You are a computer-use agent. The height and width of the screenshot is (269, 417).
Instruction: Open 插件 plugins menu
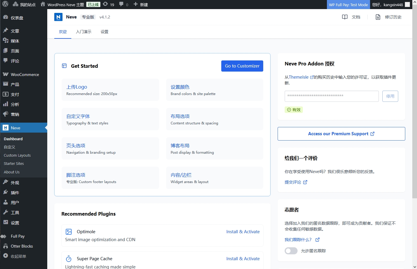(x=23, y=192)
